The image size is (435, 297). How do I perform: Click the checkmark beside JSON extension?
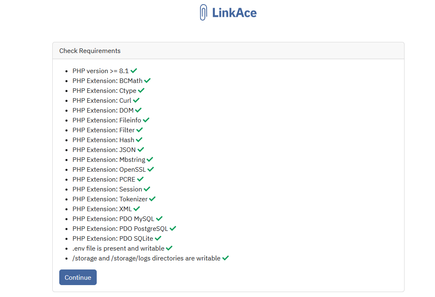141,150
